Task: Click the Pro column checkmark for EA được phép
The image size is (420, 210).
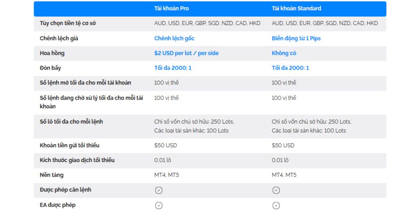Action: 158,205
